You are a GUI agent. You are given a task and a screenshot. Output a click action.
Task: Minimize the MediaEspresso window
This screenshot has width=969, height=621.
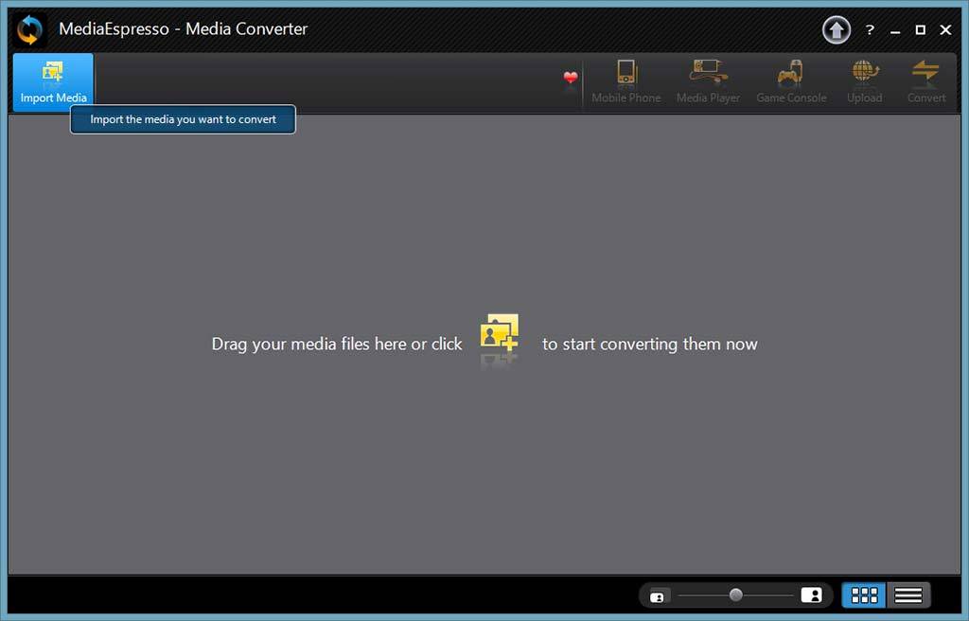[x=895, y=30]
